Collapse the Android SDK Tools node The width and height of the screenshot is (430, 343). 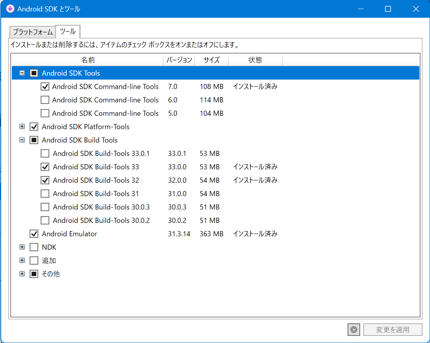tap(22, 73)
